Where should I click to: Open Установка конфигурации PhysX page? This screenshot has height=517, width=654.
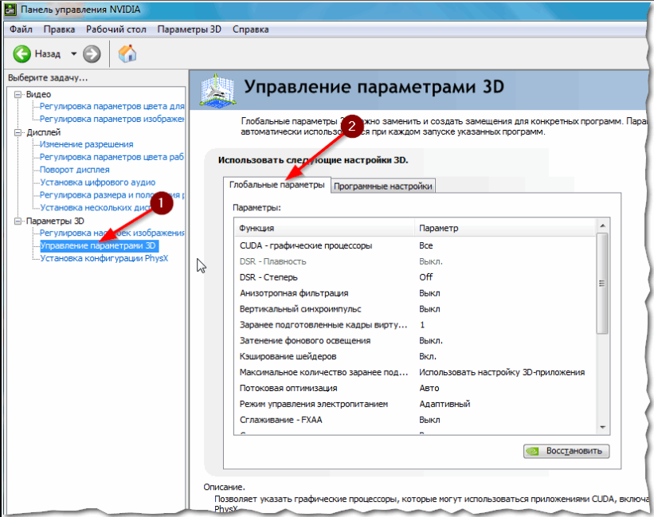(107, 259)
